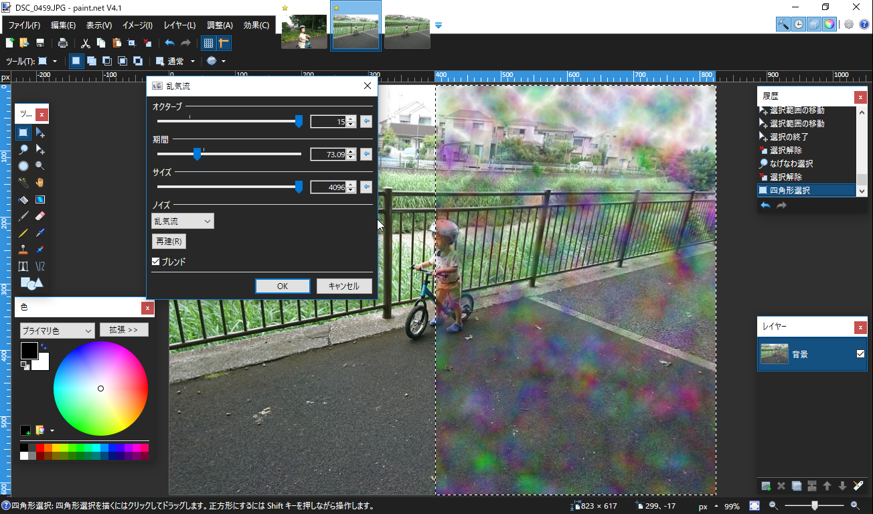Expand the image list arrow
Viewport: 873px width, 514px height.
click(439, 25)
